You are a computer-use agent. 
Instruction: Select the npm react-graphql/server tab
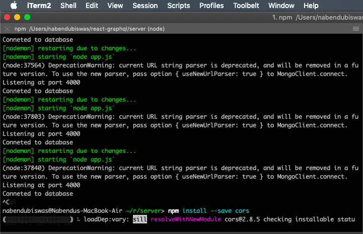click(x=90, y=29)
